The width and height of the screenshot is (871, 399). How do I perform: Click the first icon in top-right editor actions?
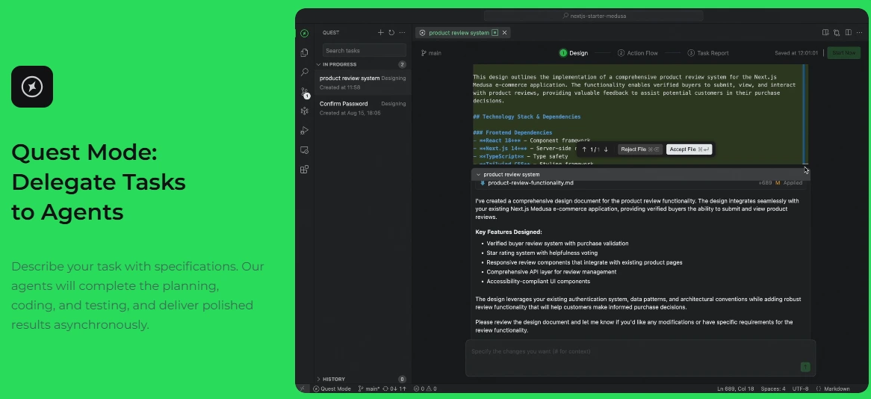click(x=825, y=33)
